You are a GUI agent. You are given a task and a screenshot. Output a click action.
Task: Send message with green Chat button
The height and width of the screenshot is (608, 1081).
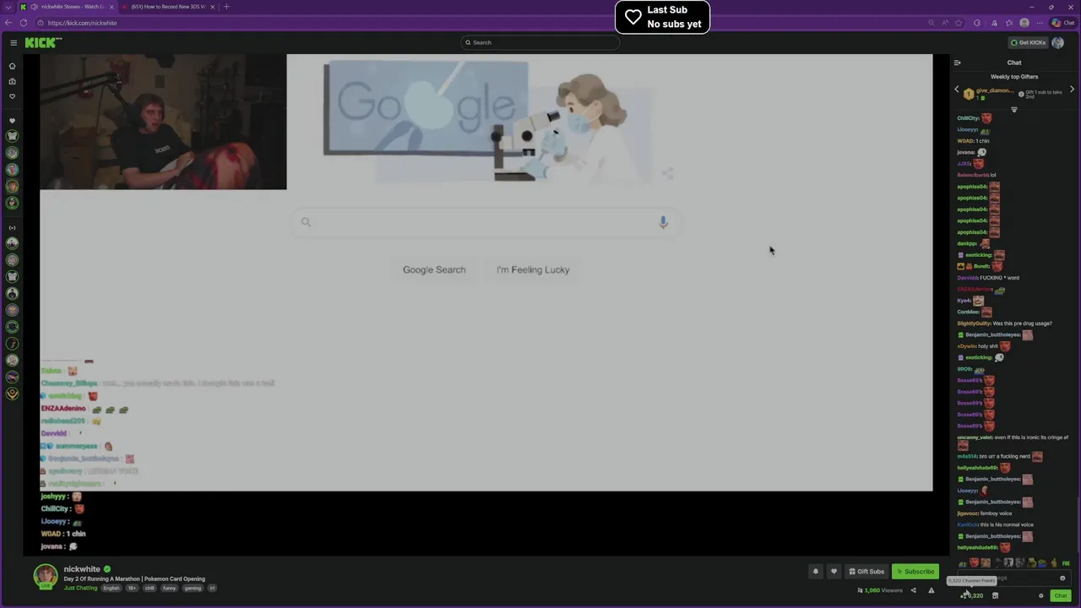pos(1061,595)
